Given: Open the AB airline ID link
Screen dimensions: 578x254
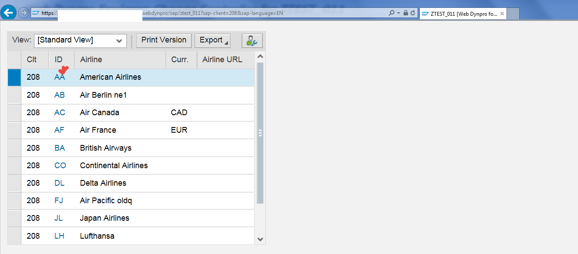Looking at the screenshot, I should pos(60,95).
